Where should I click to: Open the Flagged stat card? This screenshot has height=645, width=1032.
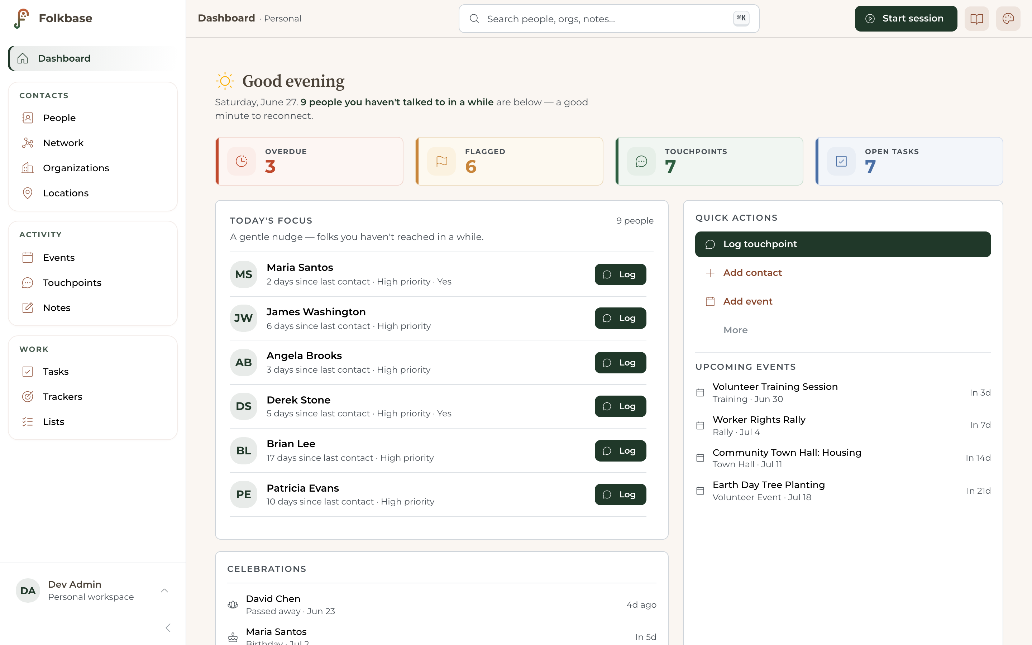[x=509, y=161]
